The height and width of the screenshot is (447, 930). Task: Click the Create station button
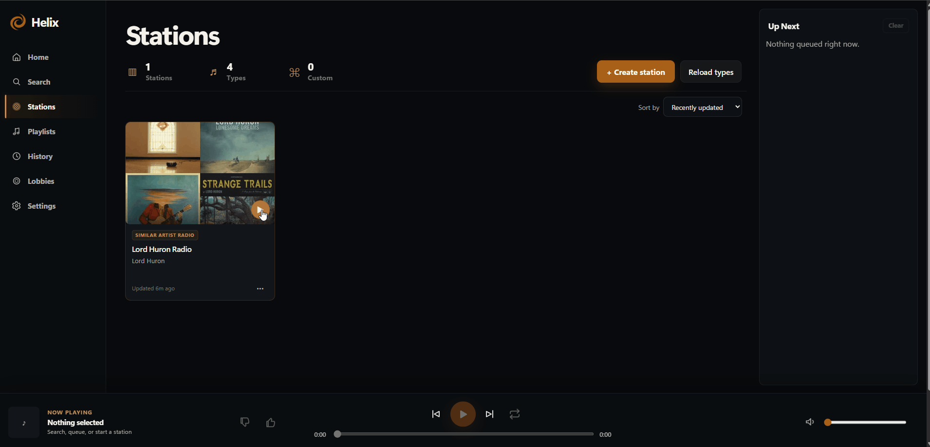coord(635,72)
